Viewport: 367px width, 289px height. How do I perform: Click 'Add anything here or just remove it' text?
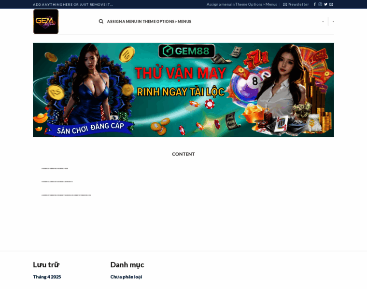pyautogui.click(x=73, y=4)
